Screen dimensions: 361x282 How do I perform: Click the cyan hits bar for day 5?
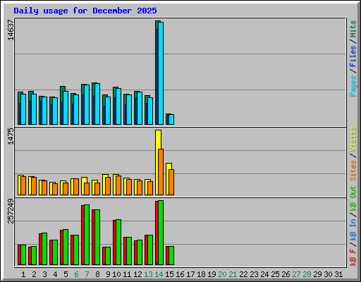click(x=66, y=108)
